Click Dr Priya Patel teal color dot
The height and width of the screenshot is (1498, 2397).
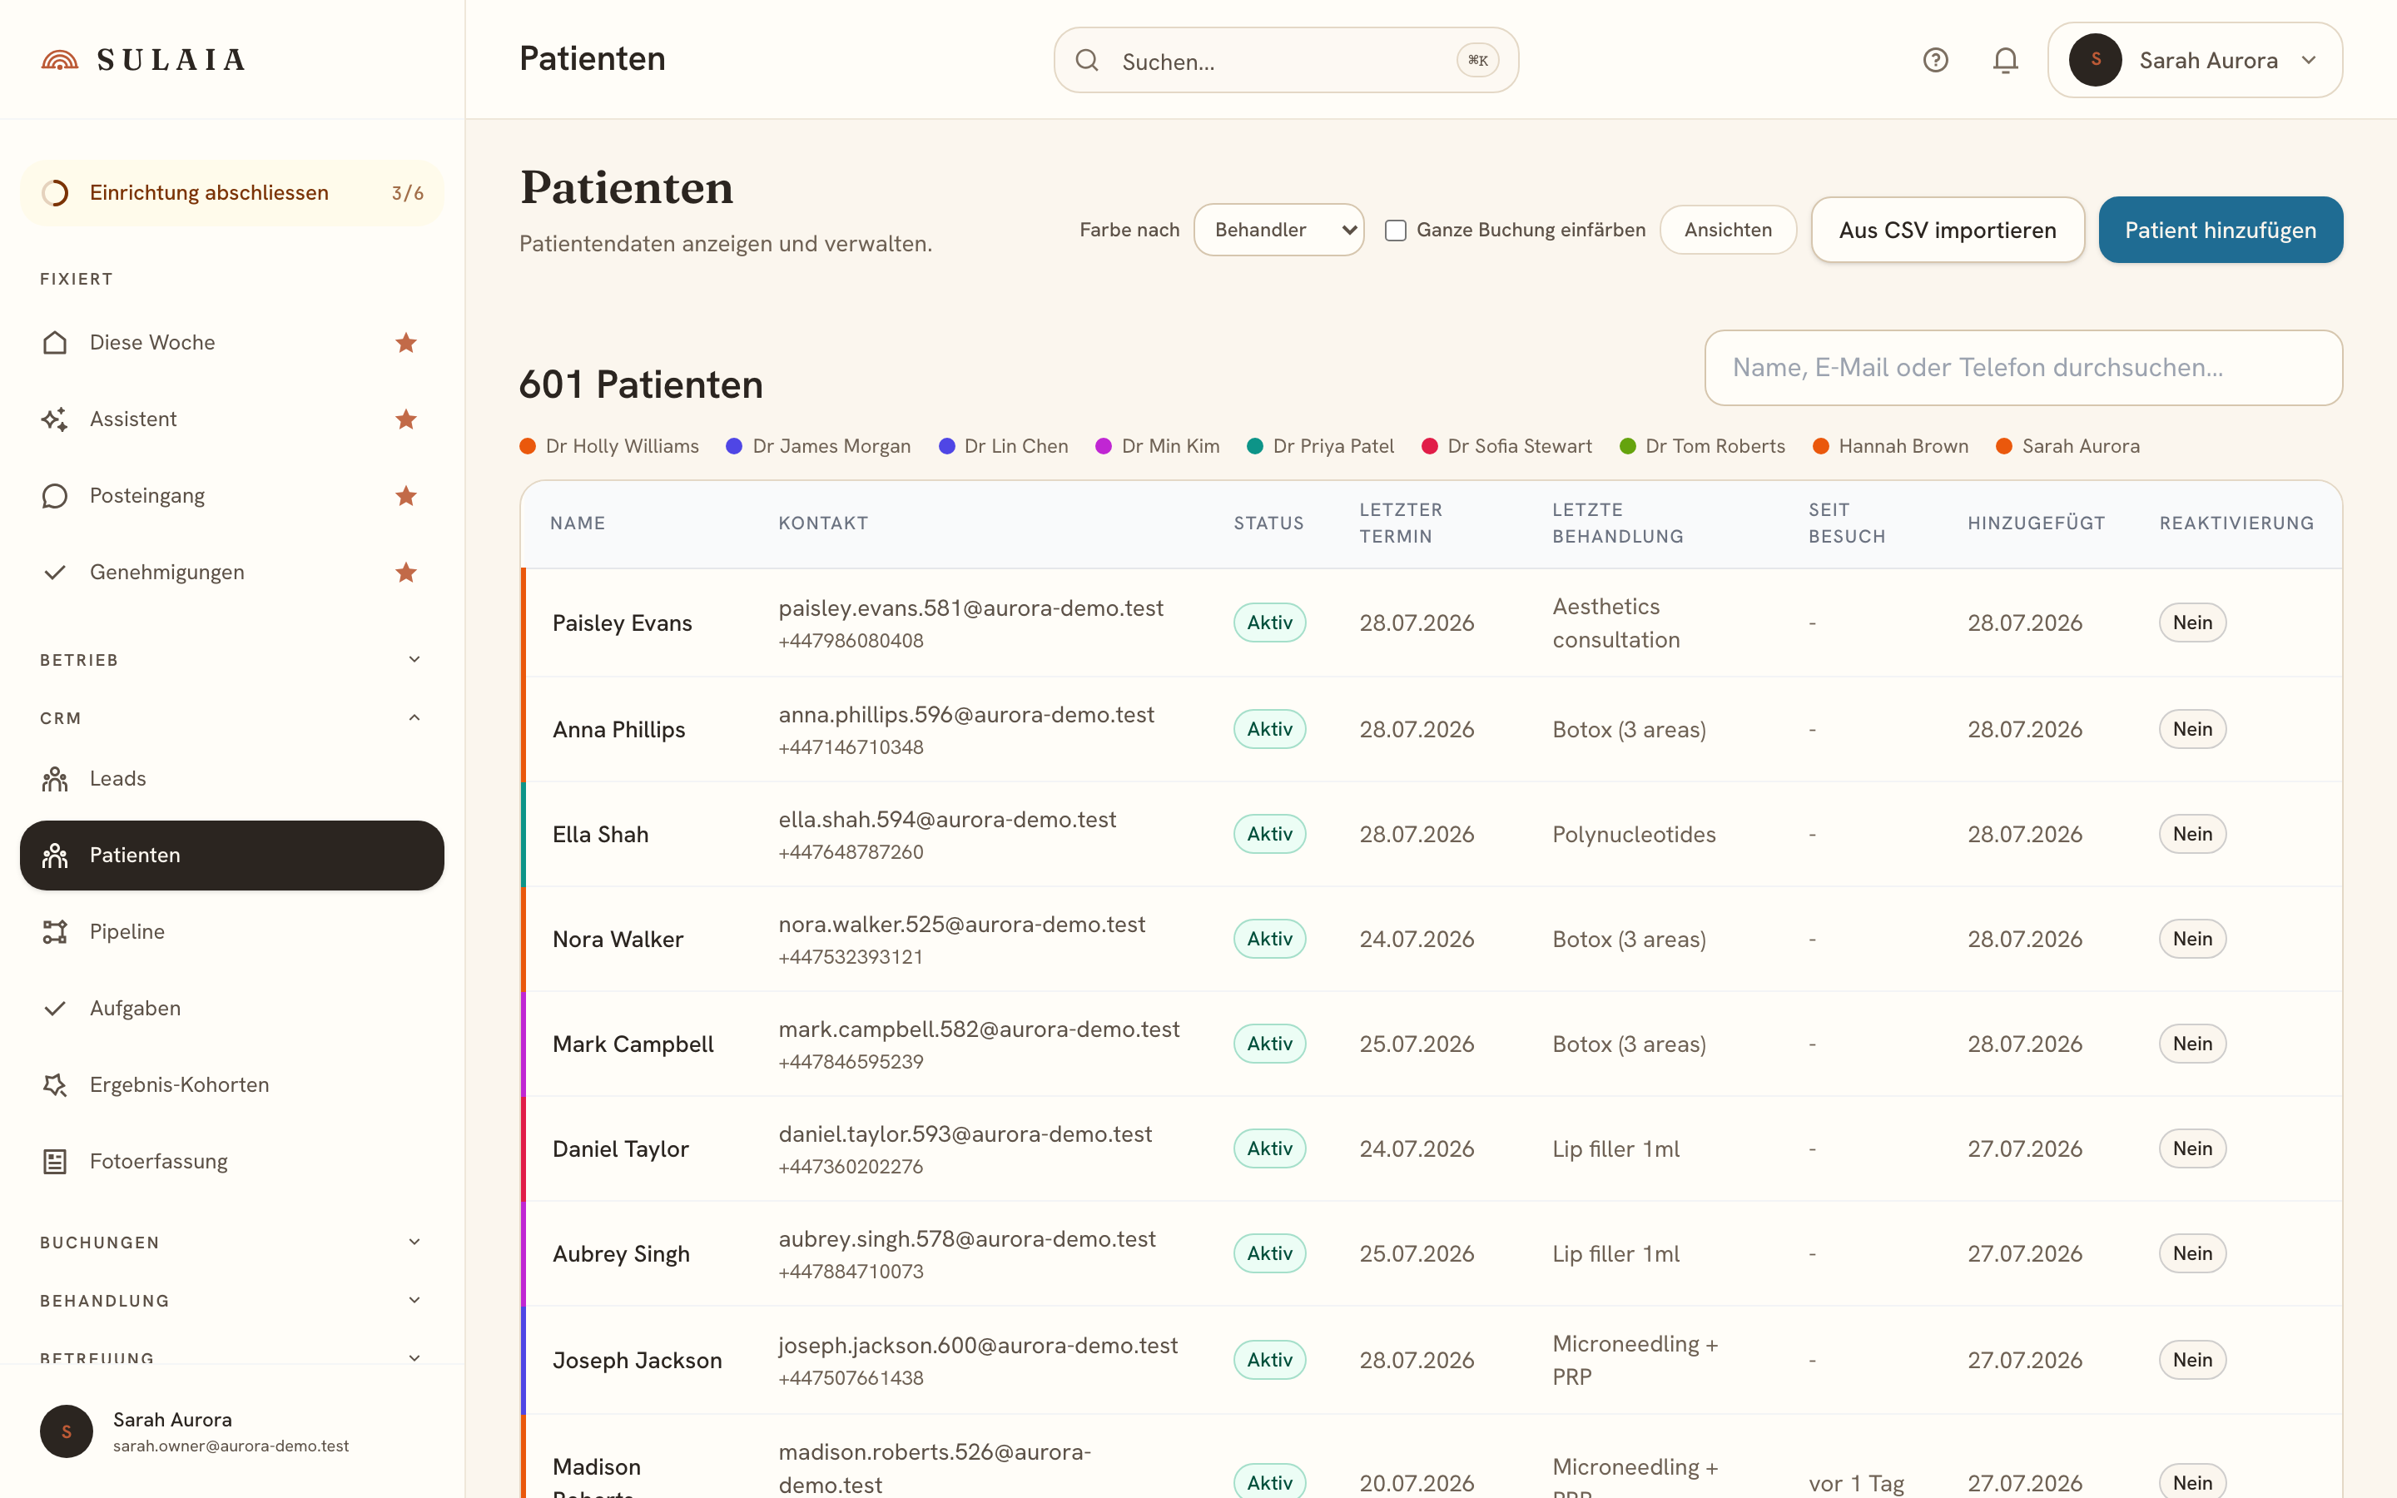point(1254,446)
